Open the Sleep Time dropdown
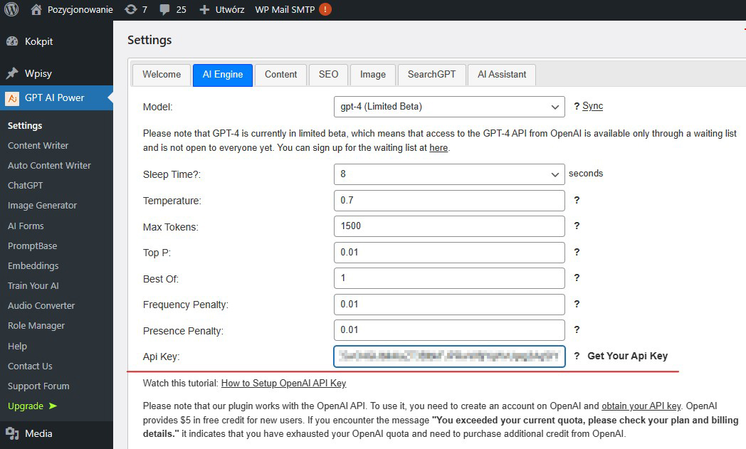The width and height of the screenshot is (746, 449). [x=449, y=174]
